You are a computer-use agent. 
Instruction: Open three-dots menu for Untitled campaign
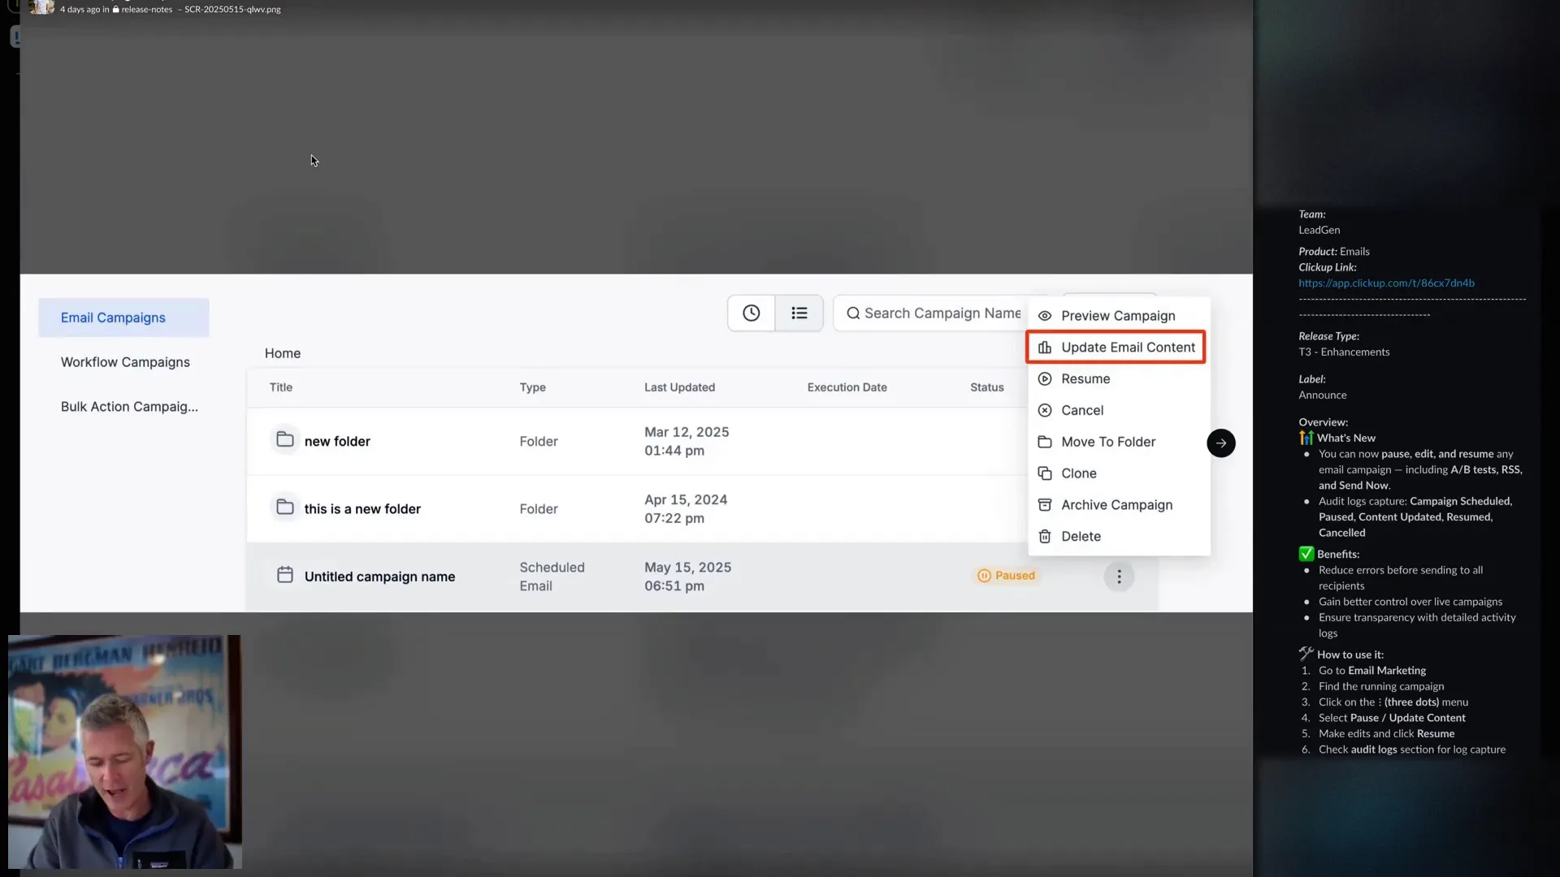pyautogui.click(x=1119, y=577)
